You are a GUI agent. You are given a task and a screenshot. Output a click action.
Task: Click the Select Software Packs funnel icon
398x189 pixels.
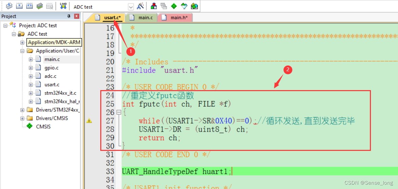tap(184, 6)
